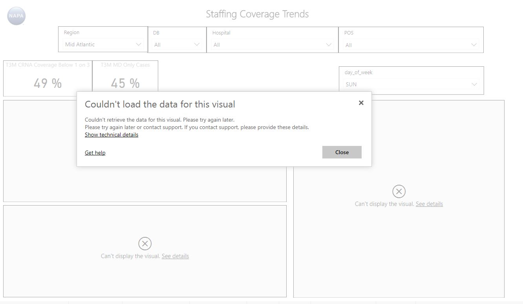Viewport: 523px width, 304px height.
Task: Click the error icon in bottom-left visual
Action: click(145, 244)
